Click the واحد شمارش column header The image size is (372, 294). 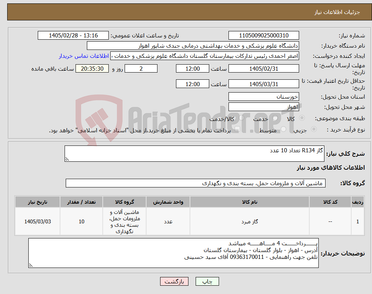(168, 202)
